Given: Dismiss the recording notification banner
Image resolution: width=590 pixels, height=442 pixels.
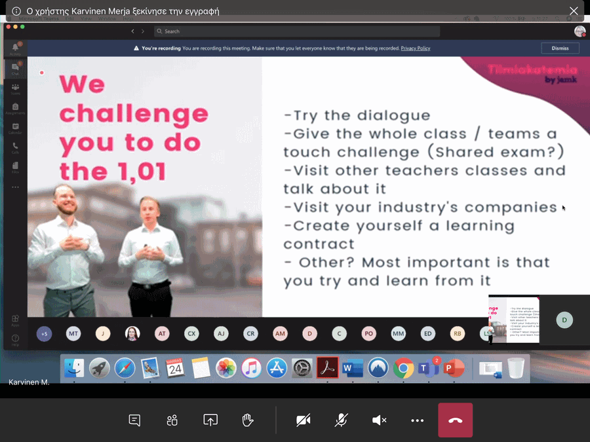Looking at the screenshot, I should (560, 48).
